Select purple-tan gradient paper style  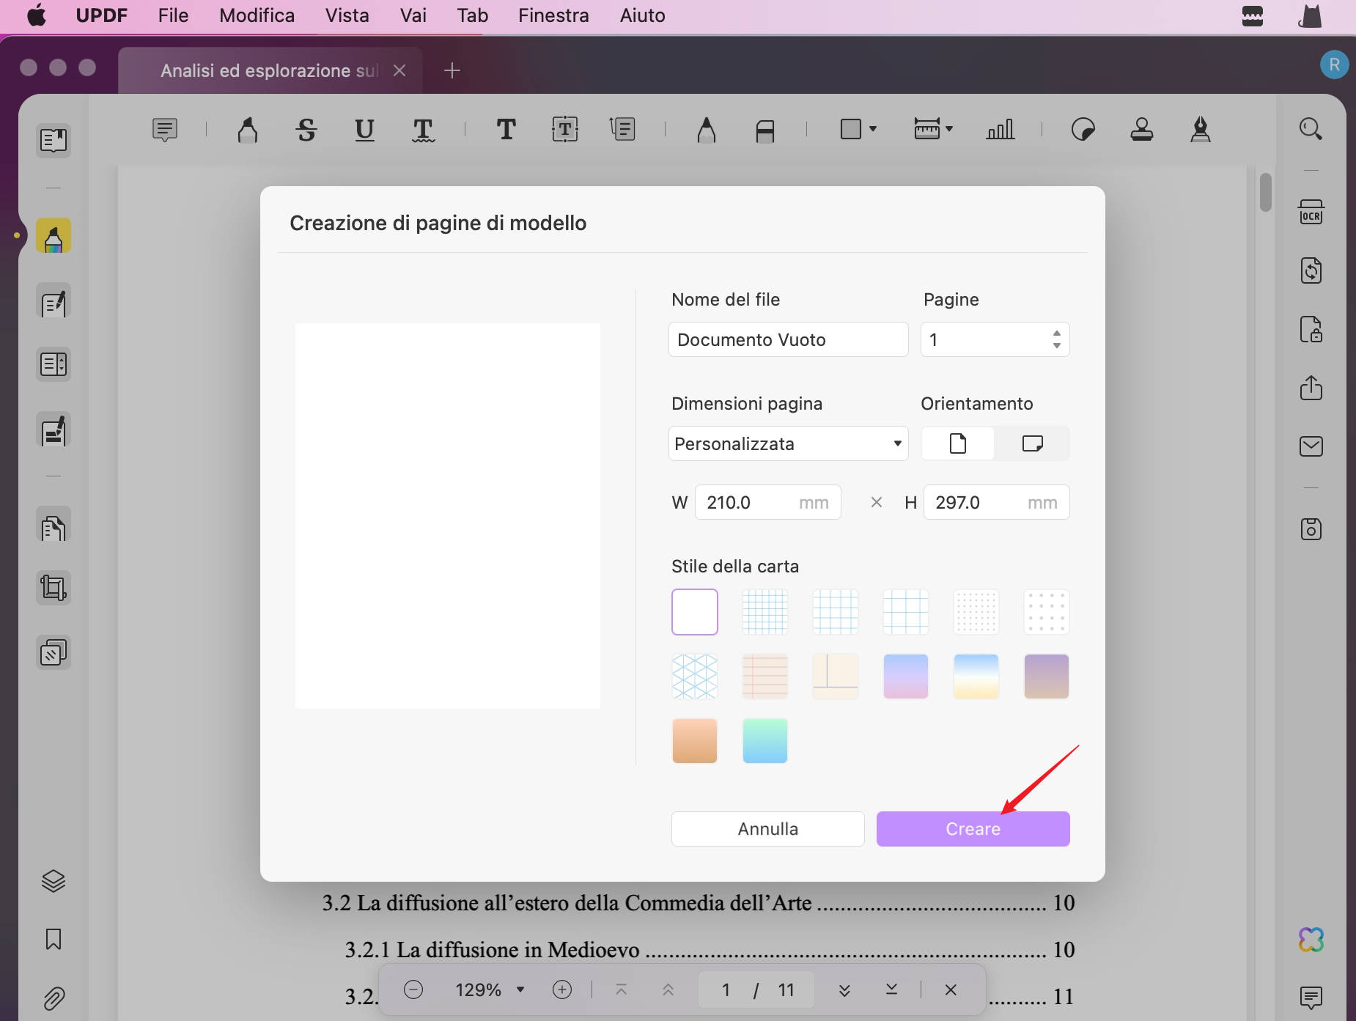coord(1046,677)
